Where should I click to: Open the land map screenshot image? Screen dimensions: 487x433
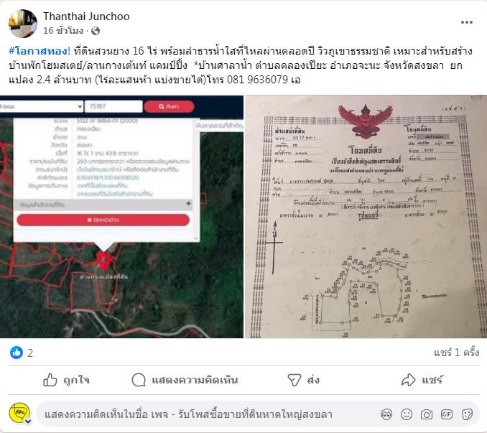pos(122,217)
